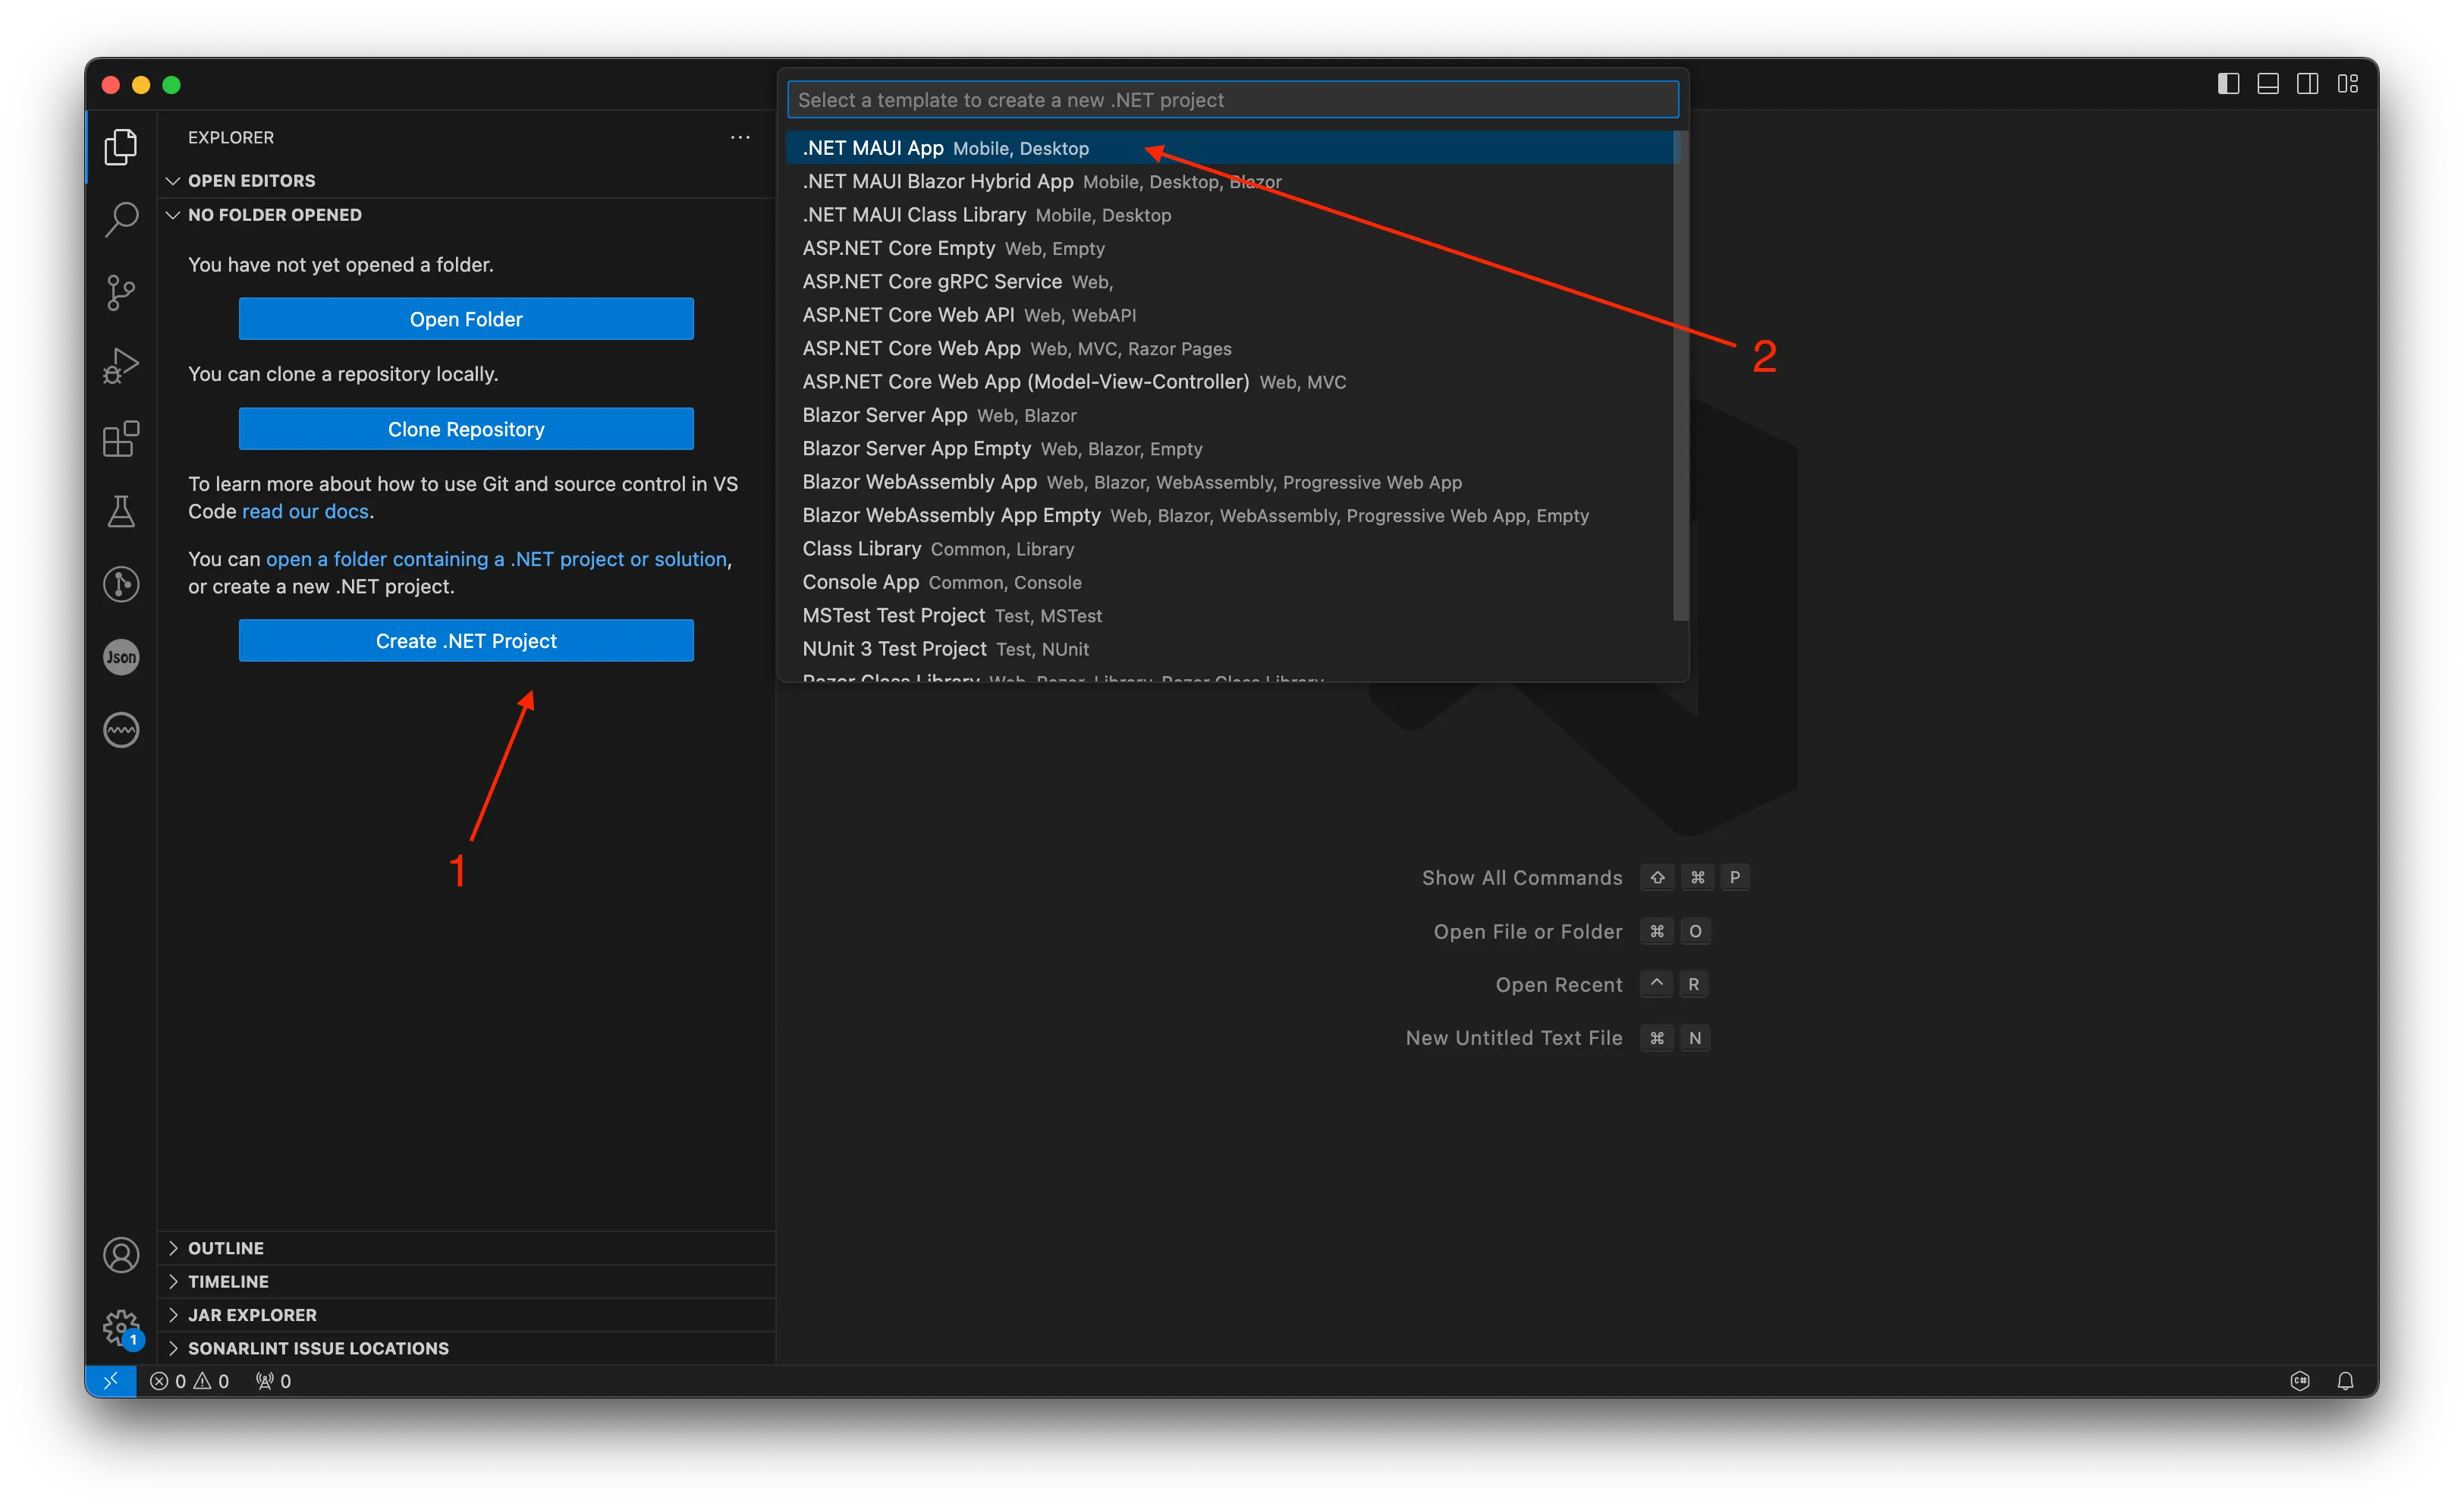Expand the Timeline section

(467, 1281)
